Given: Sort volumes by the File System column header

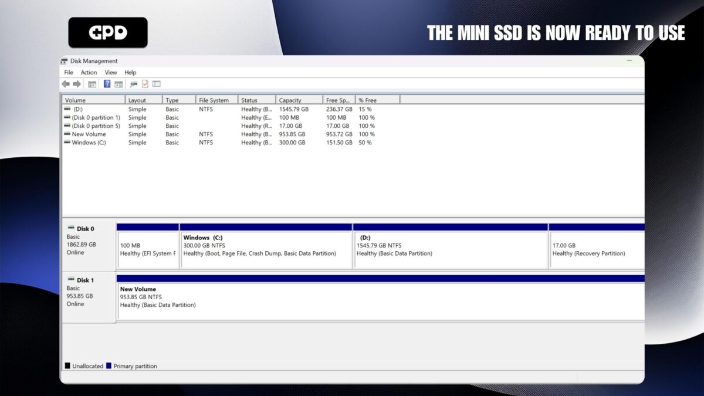Looking at the screenshot, I should click(x=213, y=99).
